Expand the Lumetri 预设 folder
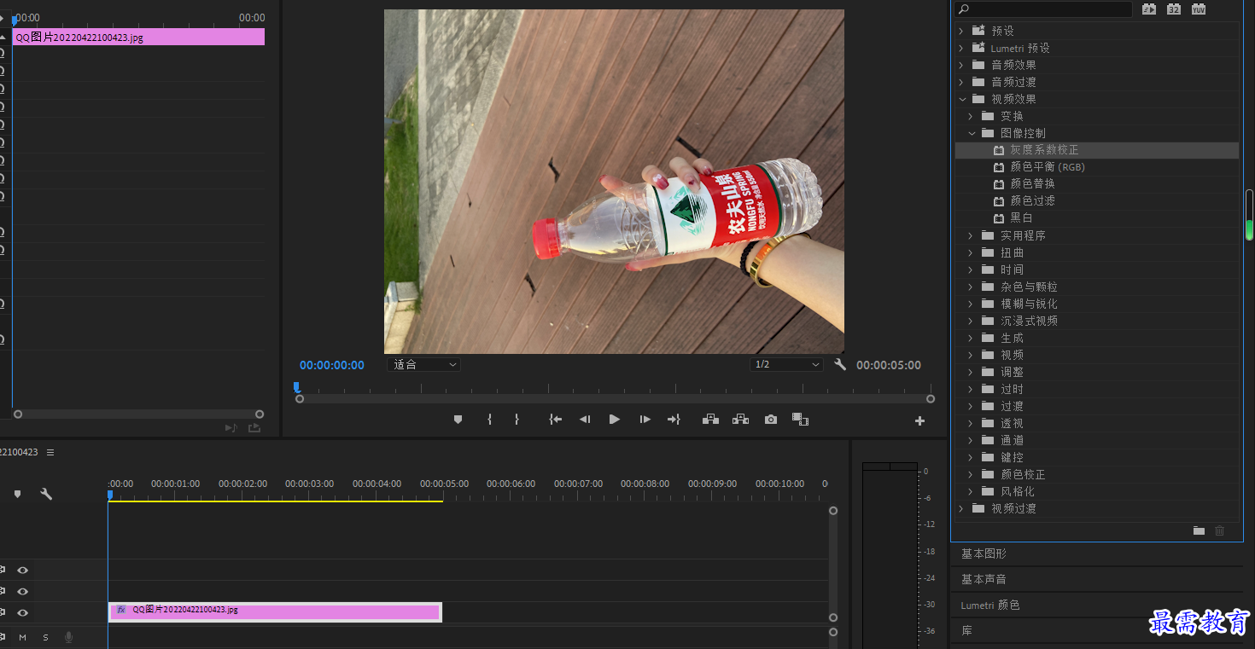Viewport: 1255px width, 649px height. click(x=960, y=48)
